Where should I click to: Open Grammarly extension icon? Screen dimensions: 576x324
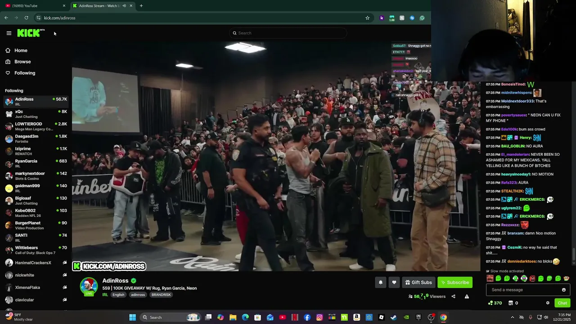[422, 18]
